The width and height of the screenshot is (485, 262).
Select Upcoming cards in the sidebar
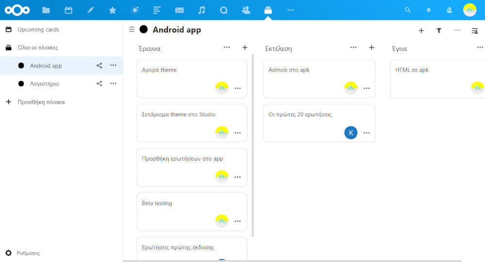38,30
